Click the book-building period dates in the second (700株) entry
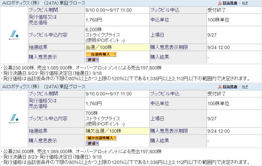This screenshot has height=166, width=262. tap(108, 94)
